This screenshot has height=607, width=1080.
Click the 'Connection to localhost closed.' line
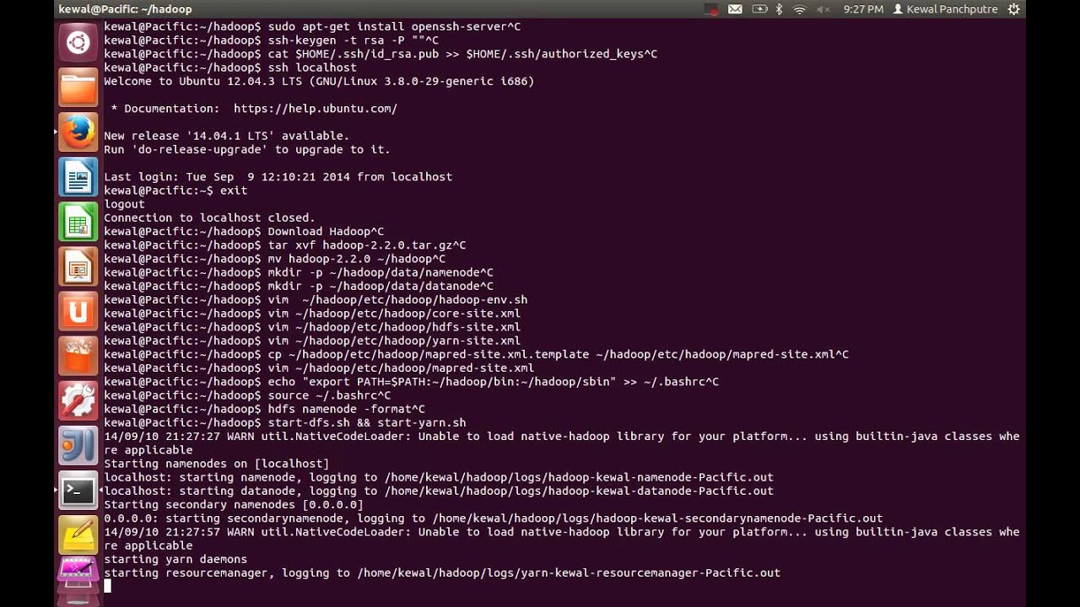pyautogui.click(x=209, y=218)
